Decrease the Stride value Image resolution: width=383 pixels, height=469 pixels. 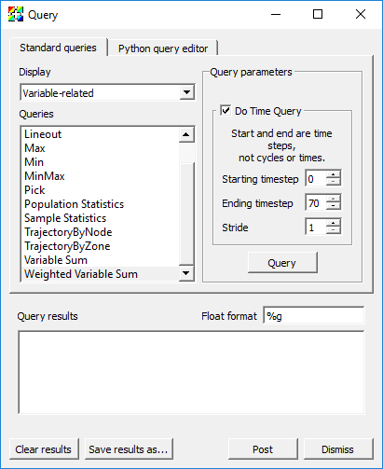tap(334, 230)
